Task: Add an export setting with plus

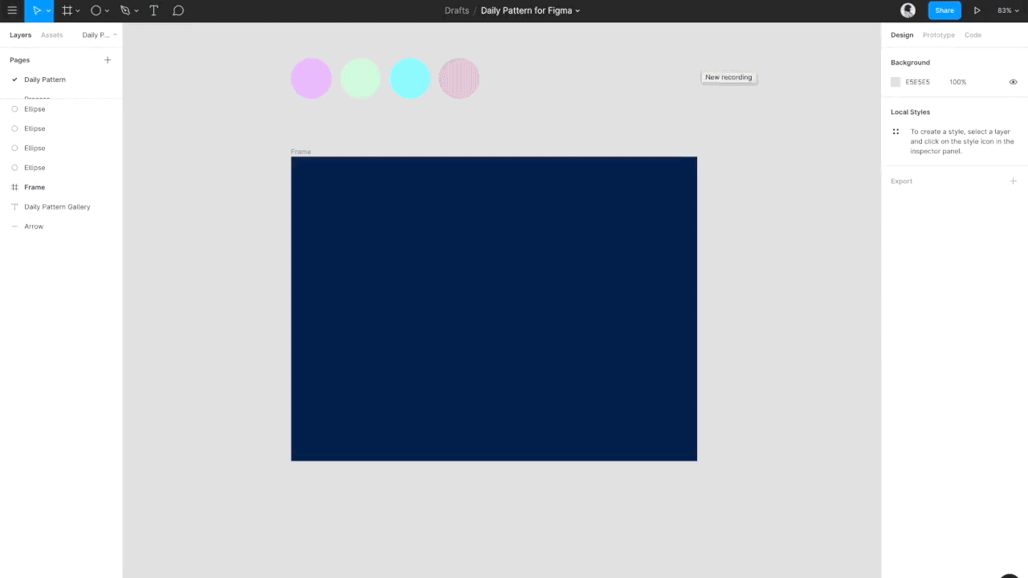Action: [x=1013, y=181]
